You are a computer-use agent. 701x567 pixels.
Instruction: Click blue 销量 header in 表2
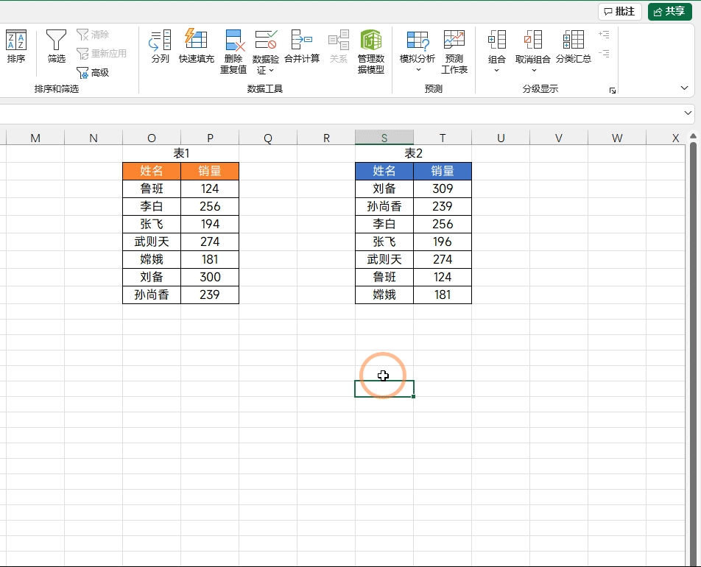pyautogui.click(x=443, y=171)
